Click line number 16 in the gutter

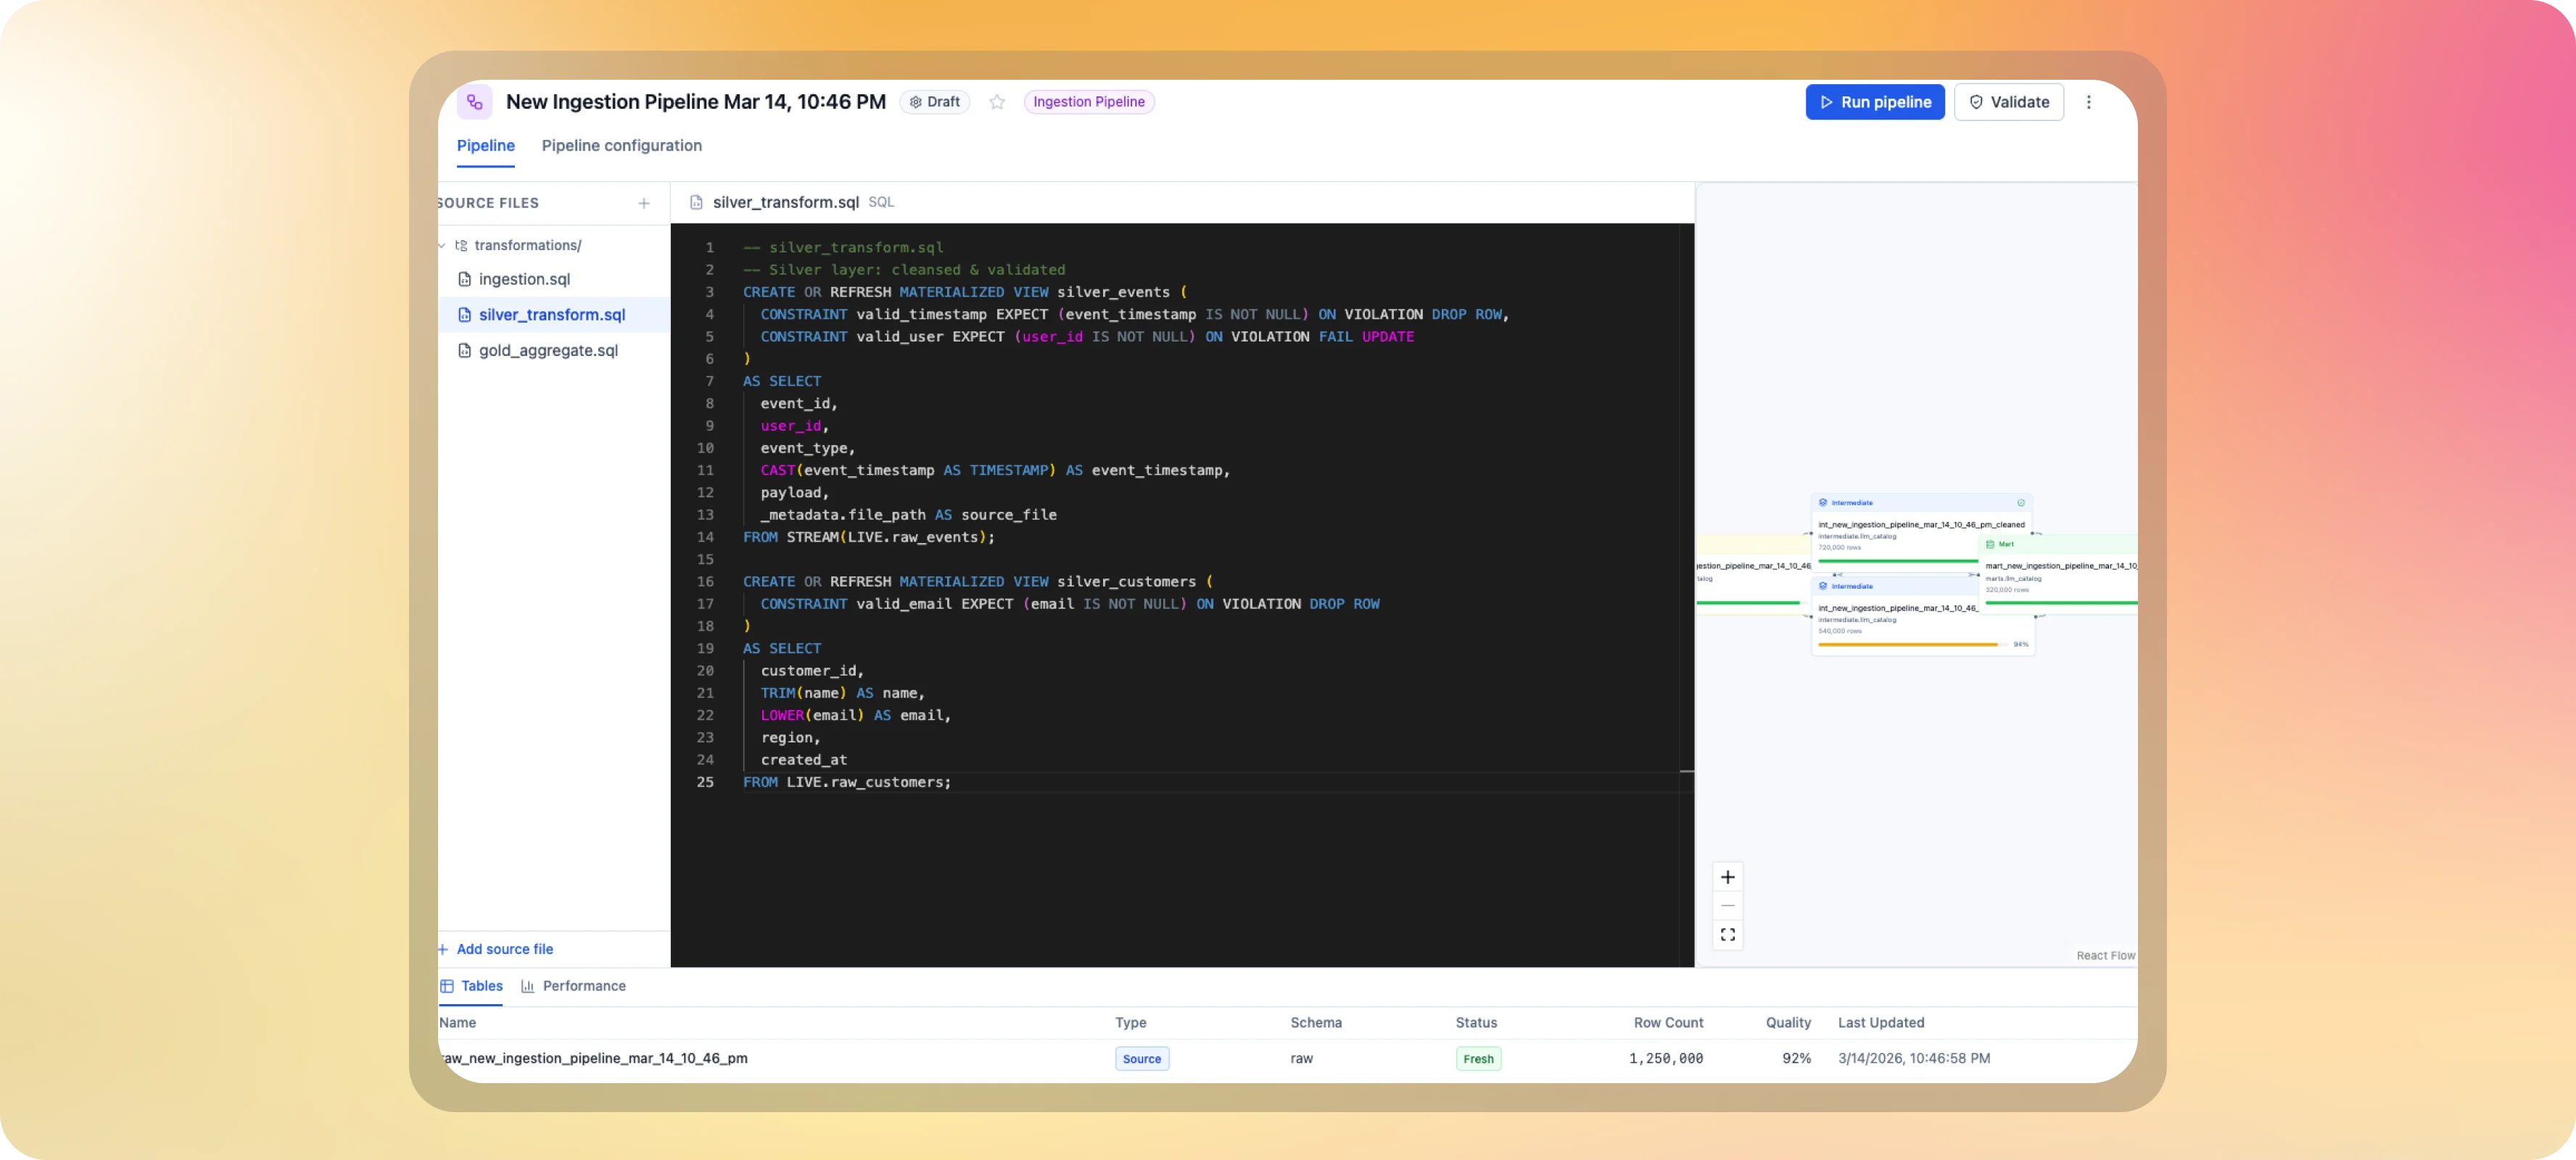(705, 582)
